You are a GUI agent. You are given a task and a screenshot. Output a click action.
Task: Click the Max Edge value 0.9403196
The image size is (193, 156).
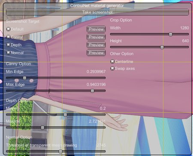click(x=96, y=85)
